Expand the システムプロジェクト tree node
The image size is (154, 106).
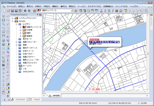pos(13,18)
